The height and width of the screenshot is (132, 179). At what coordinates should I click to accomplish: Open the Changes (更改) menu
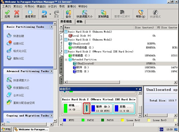tap(18, 6)
